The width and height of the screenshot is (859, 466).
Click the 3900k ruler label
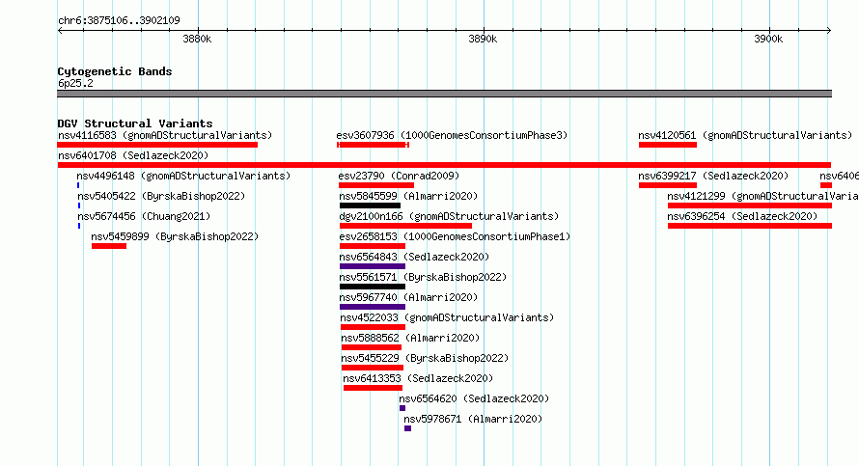(768, 39)
